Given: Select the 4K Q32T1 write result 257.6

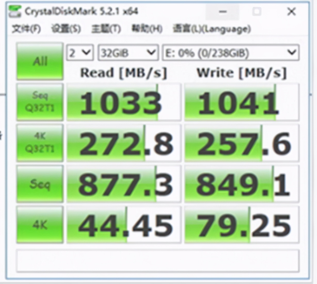Looking at the screenshot, I should point(241,143).
